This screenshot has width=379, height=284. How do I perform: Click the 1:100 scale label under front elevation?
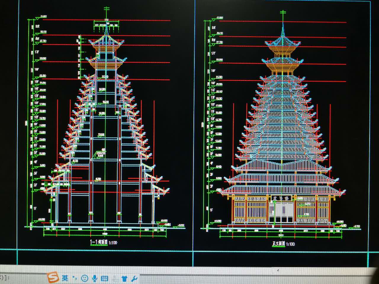point(290,244)
